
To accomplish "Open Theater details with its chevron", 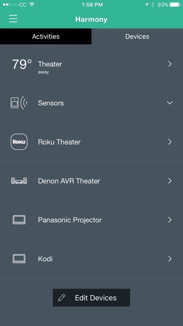I will click(170, 64).
